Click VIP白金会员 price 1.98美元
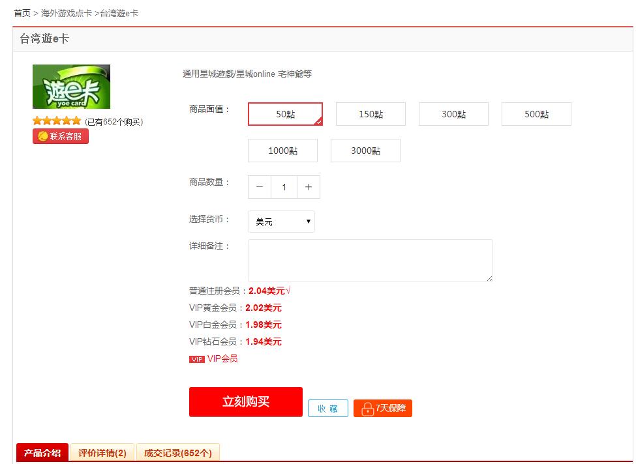This screenshot has height=464, width=636. 264,325
